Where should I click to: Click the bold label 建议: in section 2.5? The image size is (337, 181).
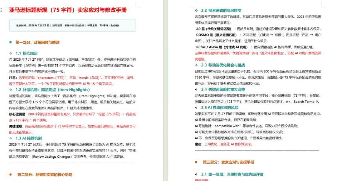tap(199, 144)
